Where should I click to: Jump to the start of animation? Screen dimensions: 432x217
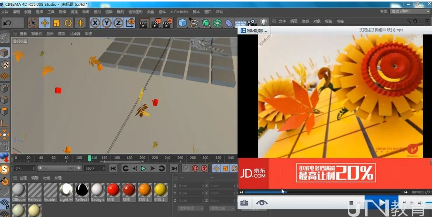113,169
